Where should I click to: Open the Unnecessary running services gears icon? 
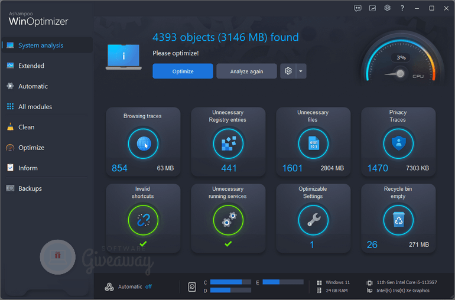[x=228, y=220]
